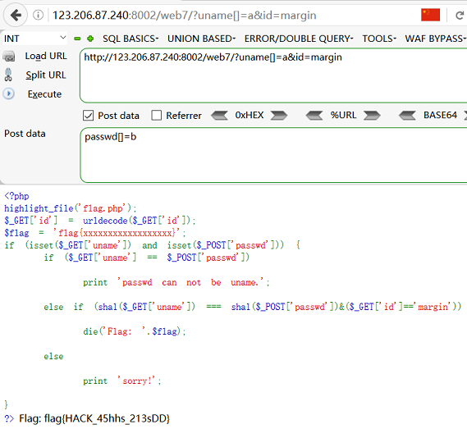
Task: Click the %URL label
Action: pos(343,115)
